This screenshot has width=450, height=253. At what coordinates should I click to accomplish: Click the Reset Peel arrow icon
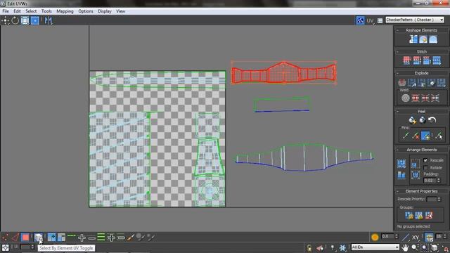[x=432, y=120]
